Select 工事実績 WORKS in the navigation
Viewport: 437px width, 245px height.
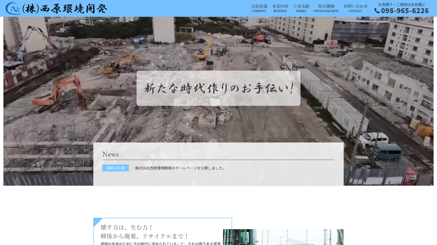pyautogui.click(x=301, y=8)
